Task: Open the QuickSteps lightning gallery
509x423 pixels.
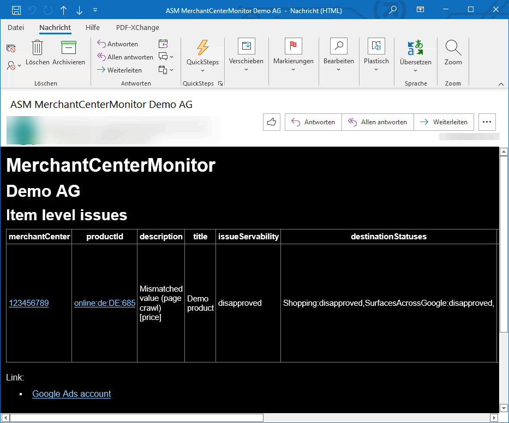Action: click(202, 56)
